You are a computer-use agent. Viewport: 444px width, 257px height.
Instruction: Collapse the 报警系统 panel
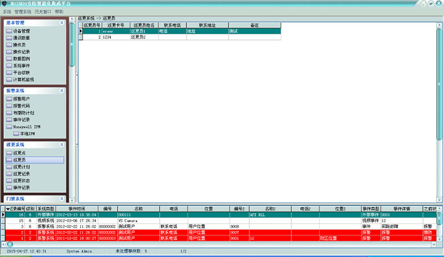pos(62,90)
